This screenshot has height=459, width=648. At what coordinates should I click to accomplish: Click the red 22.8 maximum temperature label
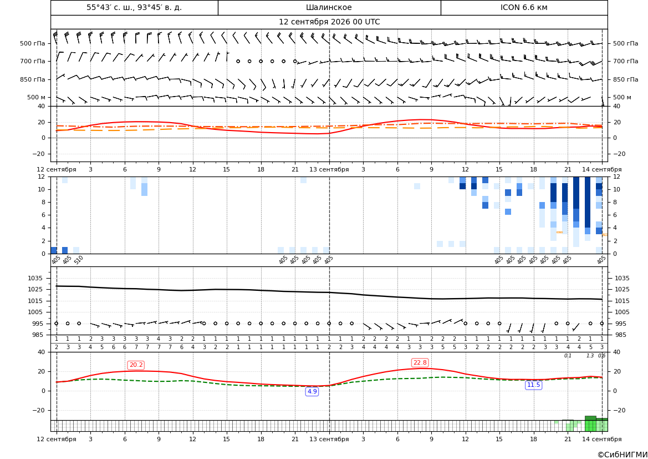(x=420, y=362)
